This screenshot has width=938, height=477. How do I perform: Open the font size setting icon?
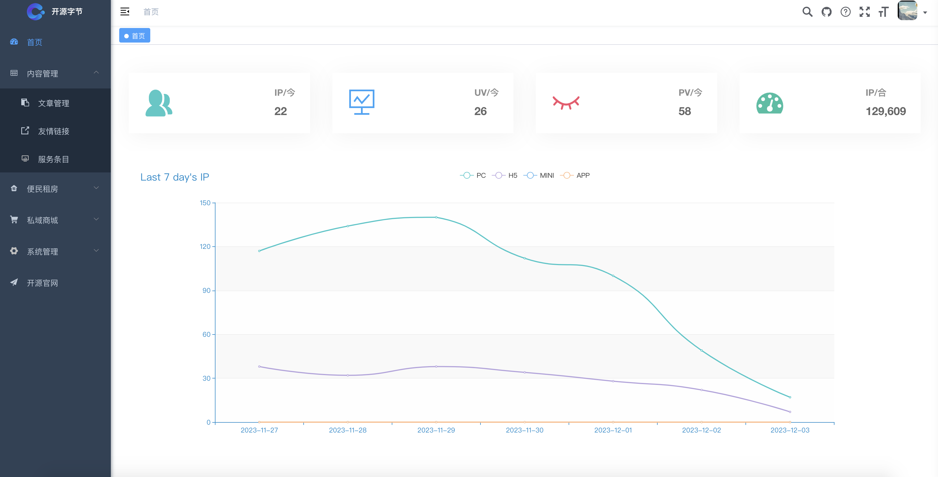tap(883, 12)
